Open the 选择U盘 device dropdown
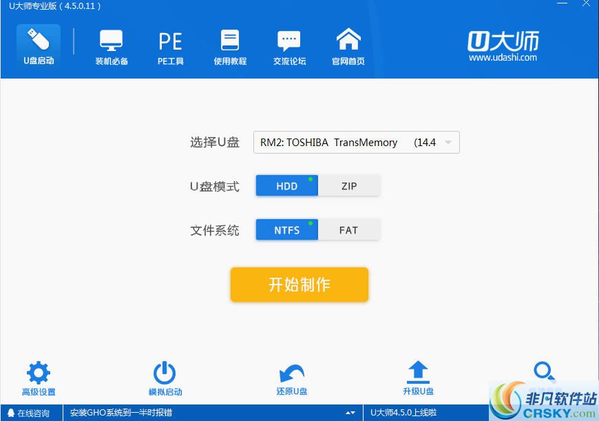This screenshot has height=421, width=599. 448,142
